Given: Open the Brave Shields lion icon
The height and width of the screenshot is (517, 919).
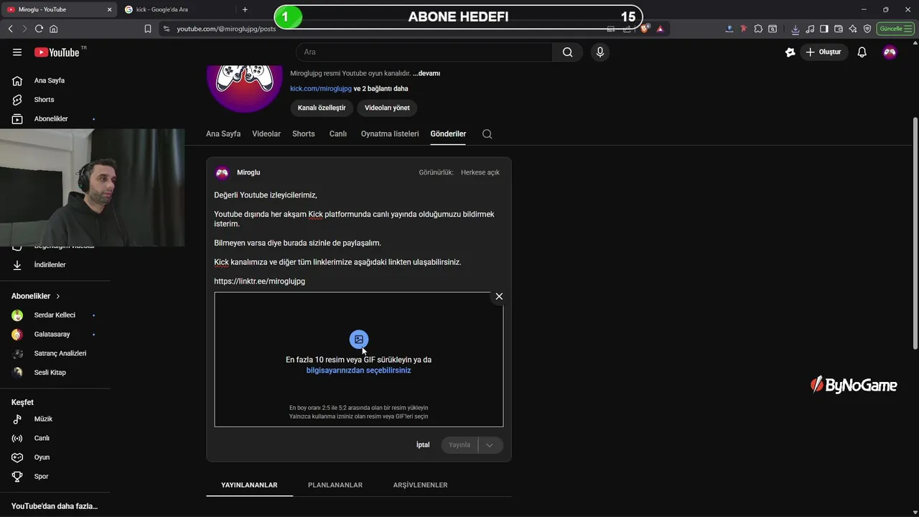Looking at the screenshot, I should pyautogui.click(x=645, y=29).
